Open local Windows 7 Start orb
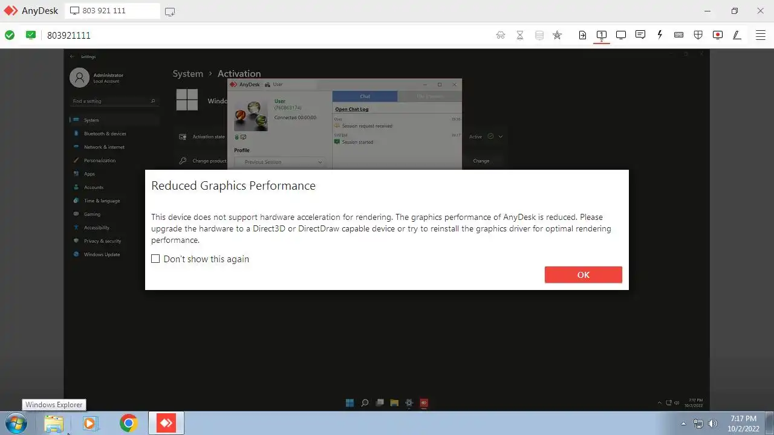The height and width of the screenshot is (435, 774). [x=16, y=424]
